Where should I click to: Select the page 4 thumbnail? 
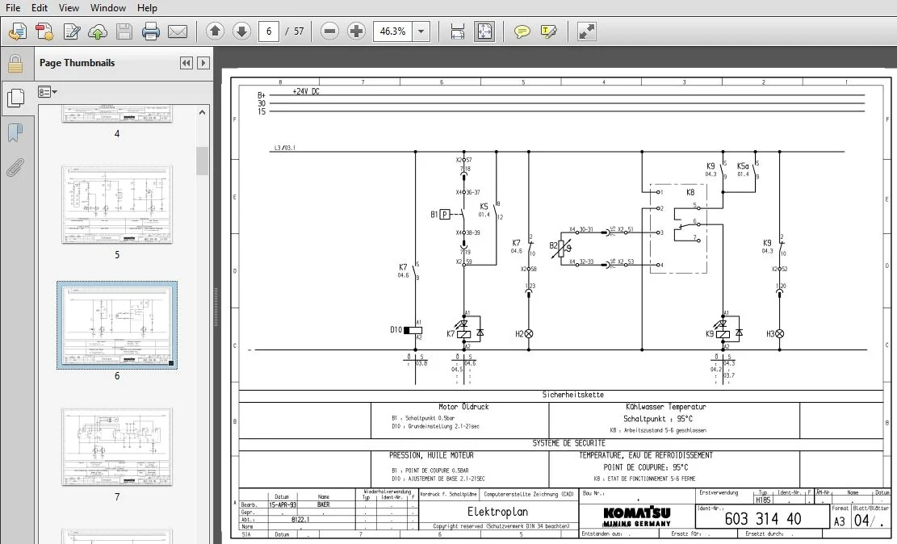(117, 113)
